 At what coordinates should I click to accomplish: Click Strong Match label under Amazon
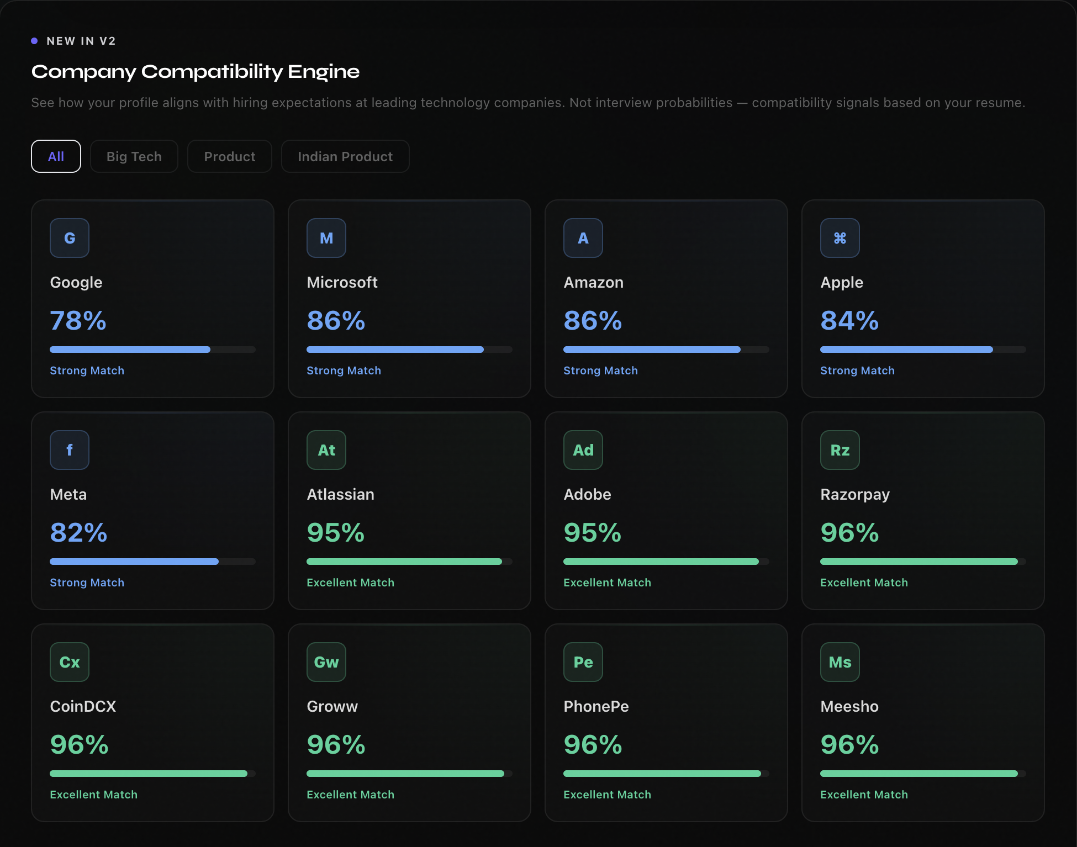click(x=600, y=370)
